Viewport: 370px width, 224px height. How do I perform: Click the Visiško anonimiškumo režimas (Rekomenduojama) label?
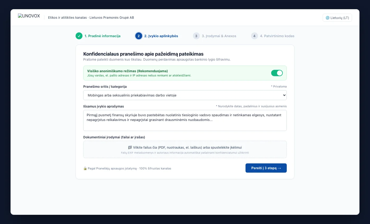pos(127,71)
